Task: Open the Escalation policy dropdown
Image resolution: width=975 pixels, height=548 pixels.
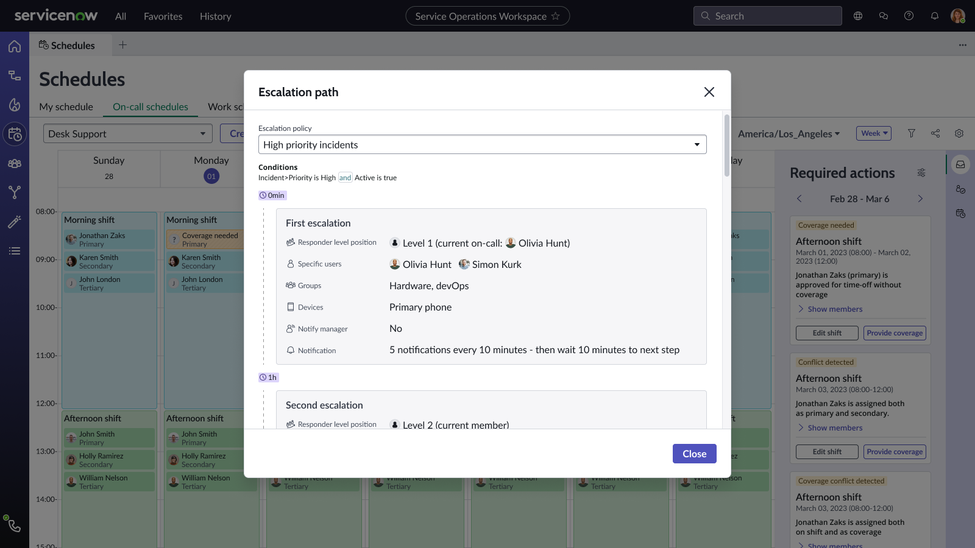Action: tap(483, 144)
